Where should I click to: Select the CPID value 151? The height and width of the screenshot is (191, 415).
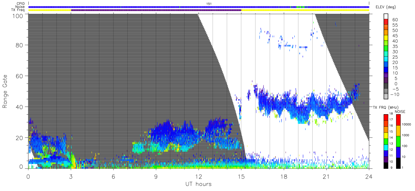click(209, 4)
